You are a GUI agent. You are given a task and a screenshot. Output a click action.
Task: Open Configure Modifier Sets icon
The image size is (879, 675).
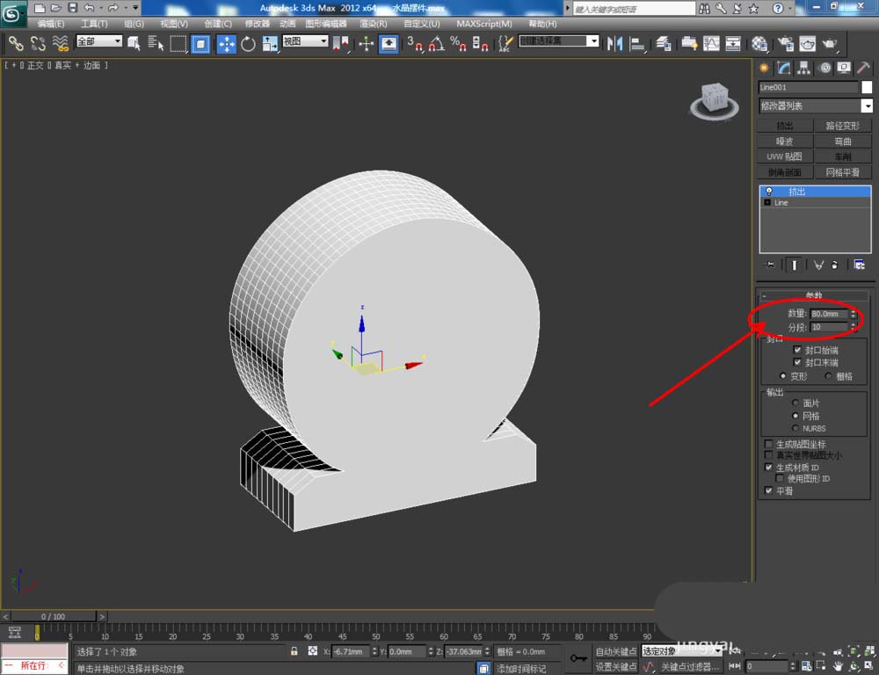859,265
